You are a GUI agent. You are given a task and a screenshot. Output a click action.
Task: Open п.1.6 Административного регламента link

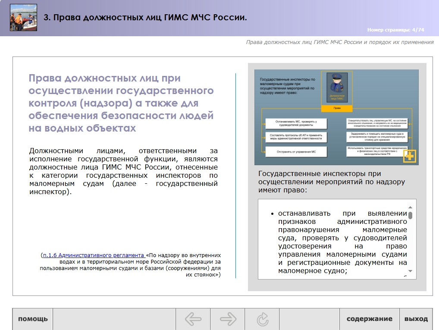[94, 255]
